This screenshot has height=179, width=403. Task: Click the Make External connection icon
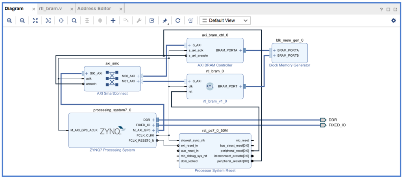[x=126, y=20]
